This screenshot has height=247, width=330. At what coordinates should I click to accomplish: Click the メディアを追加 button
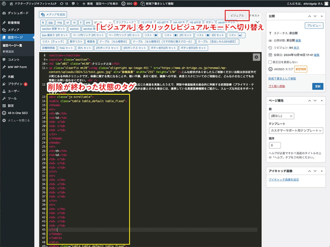(53, 15)
